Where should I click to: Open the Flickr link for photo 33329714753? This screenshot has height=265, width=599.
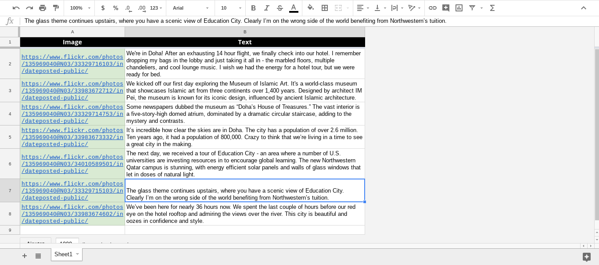coord(72,114)
